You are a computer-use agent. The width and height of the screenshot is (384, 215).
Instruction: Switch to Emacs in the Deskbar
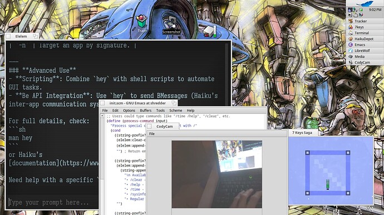pos(365,45)
